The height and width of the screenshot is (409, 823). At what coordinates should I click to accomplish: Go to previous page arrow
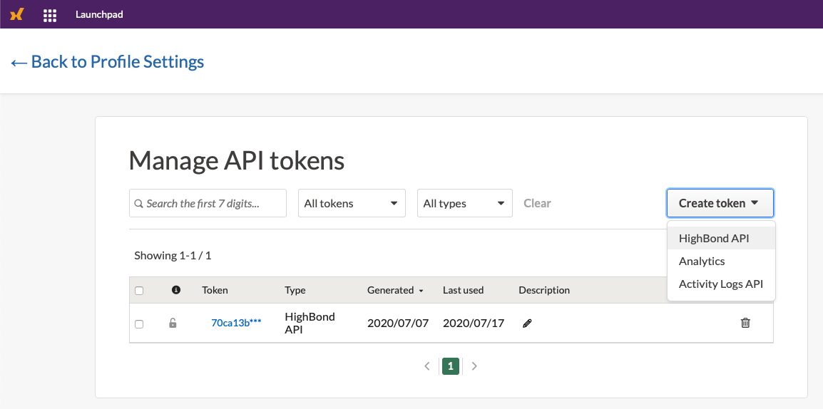coord(427,366)
